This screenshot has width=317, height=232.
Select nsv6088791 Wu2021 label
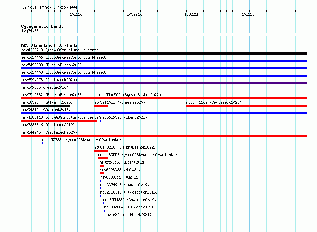(120, 177)
